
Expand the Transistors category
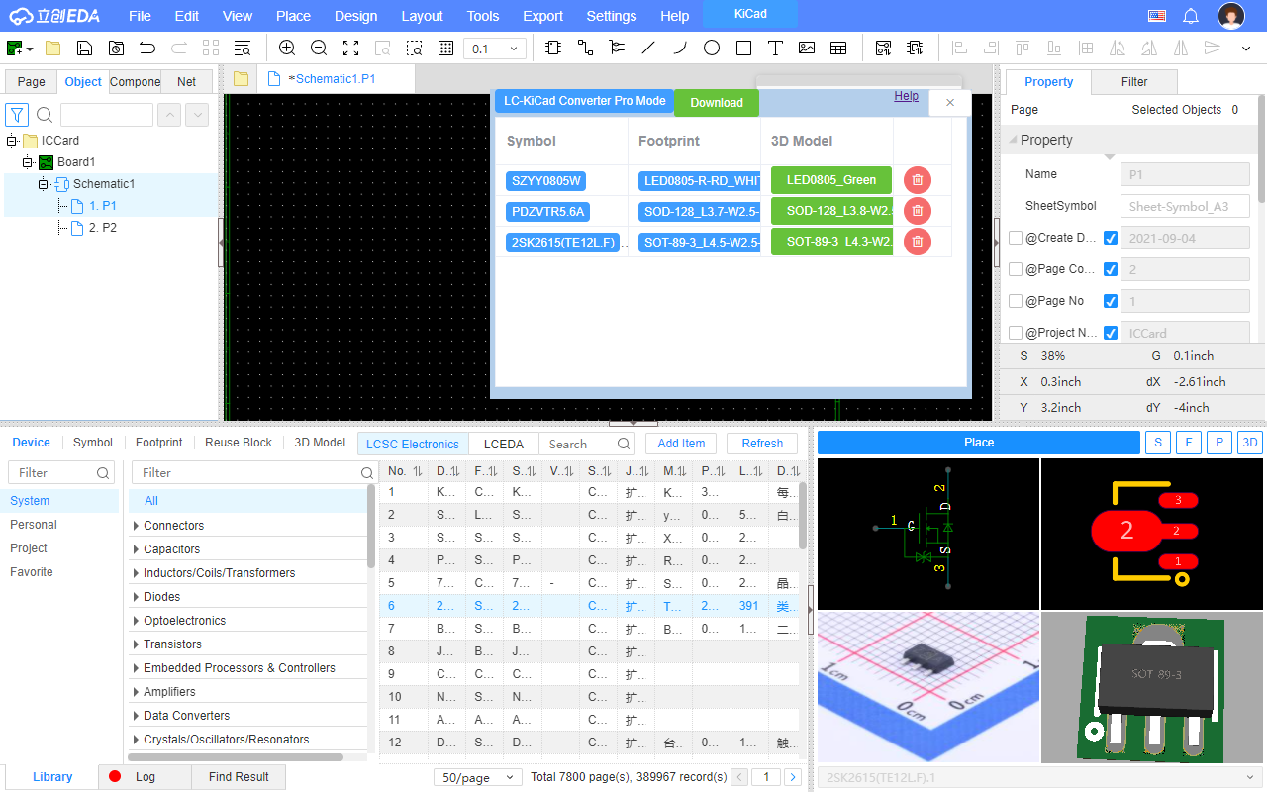pos(136,644)
